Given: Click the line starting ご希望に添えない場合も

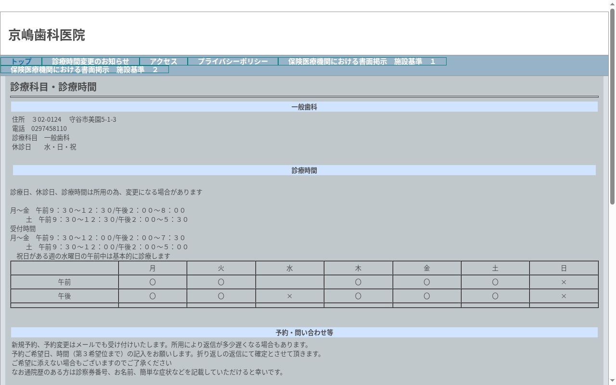Looking at the screenshot, I should pos(91,363).
